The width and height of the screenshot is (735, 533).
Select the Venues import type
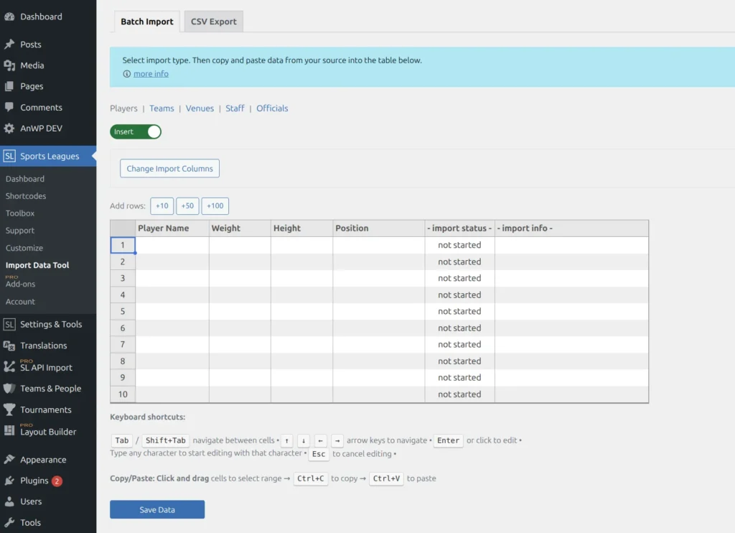click(x=200, y=108)
